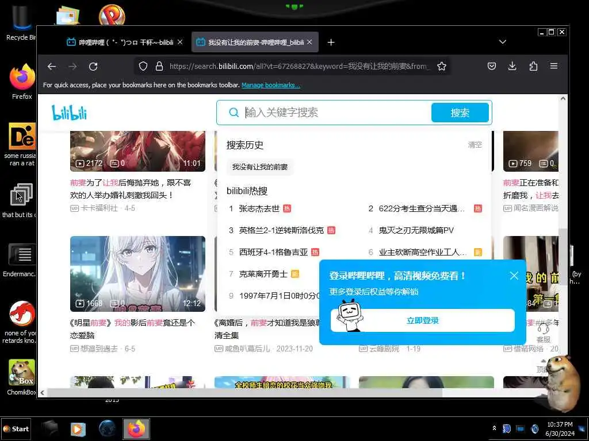Open hot search 1997年7月1日0时0分
The image size is (589, 441).
click(279, 296)
